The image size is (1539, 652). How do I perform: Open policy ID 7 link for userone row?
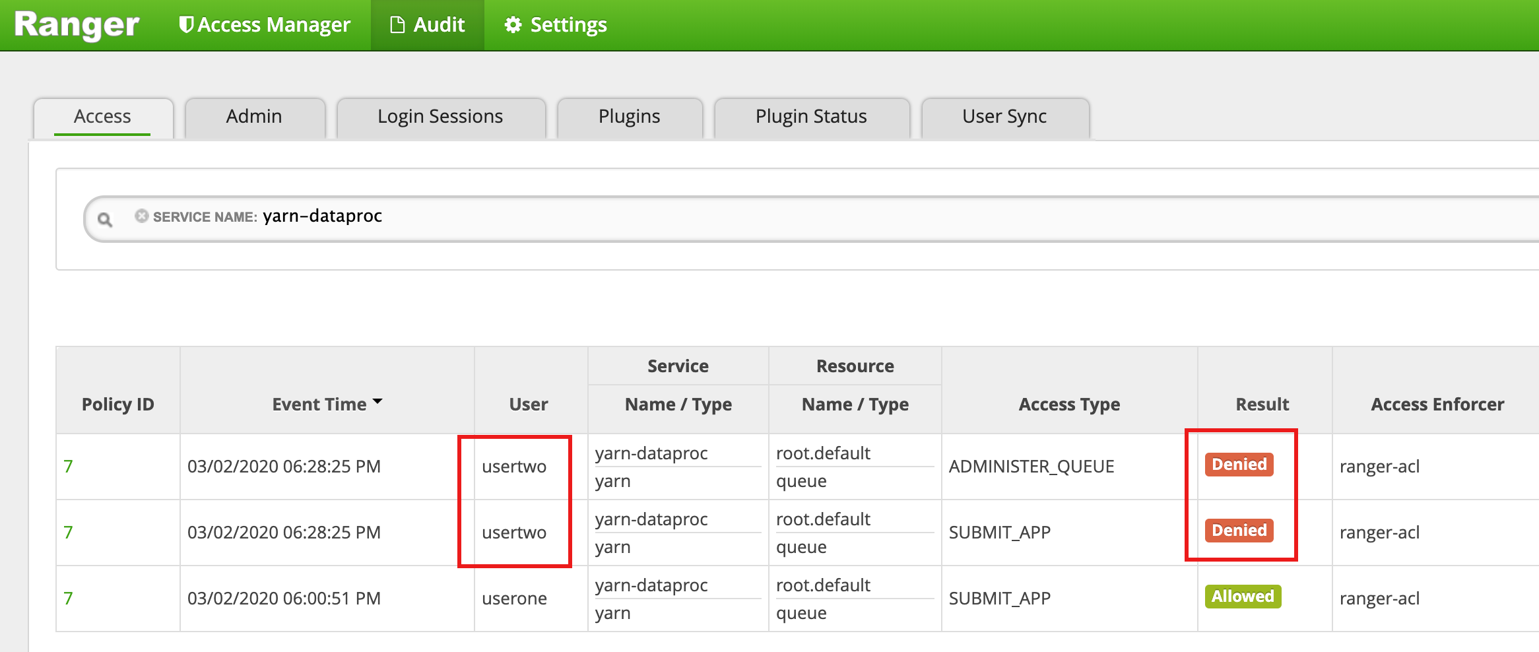[x=68, y=599]
